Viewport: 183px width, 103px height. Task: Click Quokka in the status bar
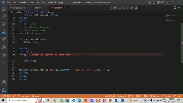tap(35, 96)
